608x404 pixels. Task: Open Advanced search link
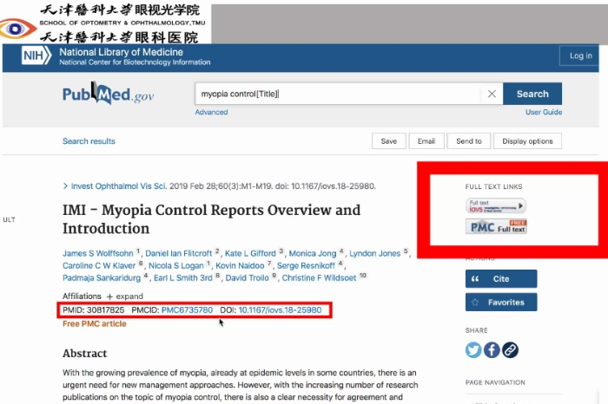[x=211, y=112]
